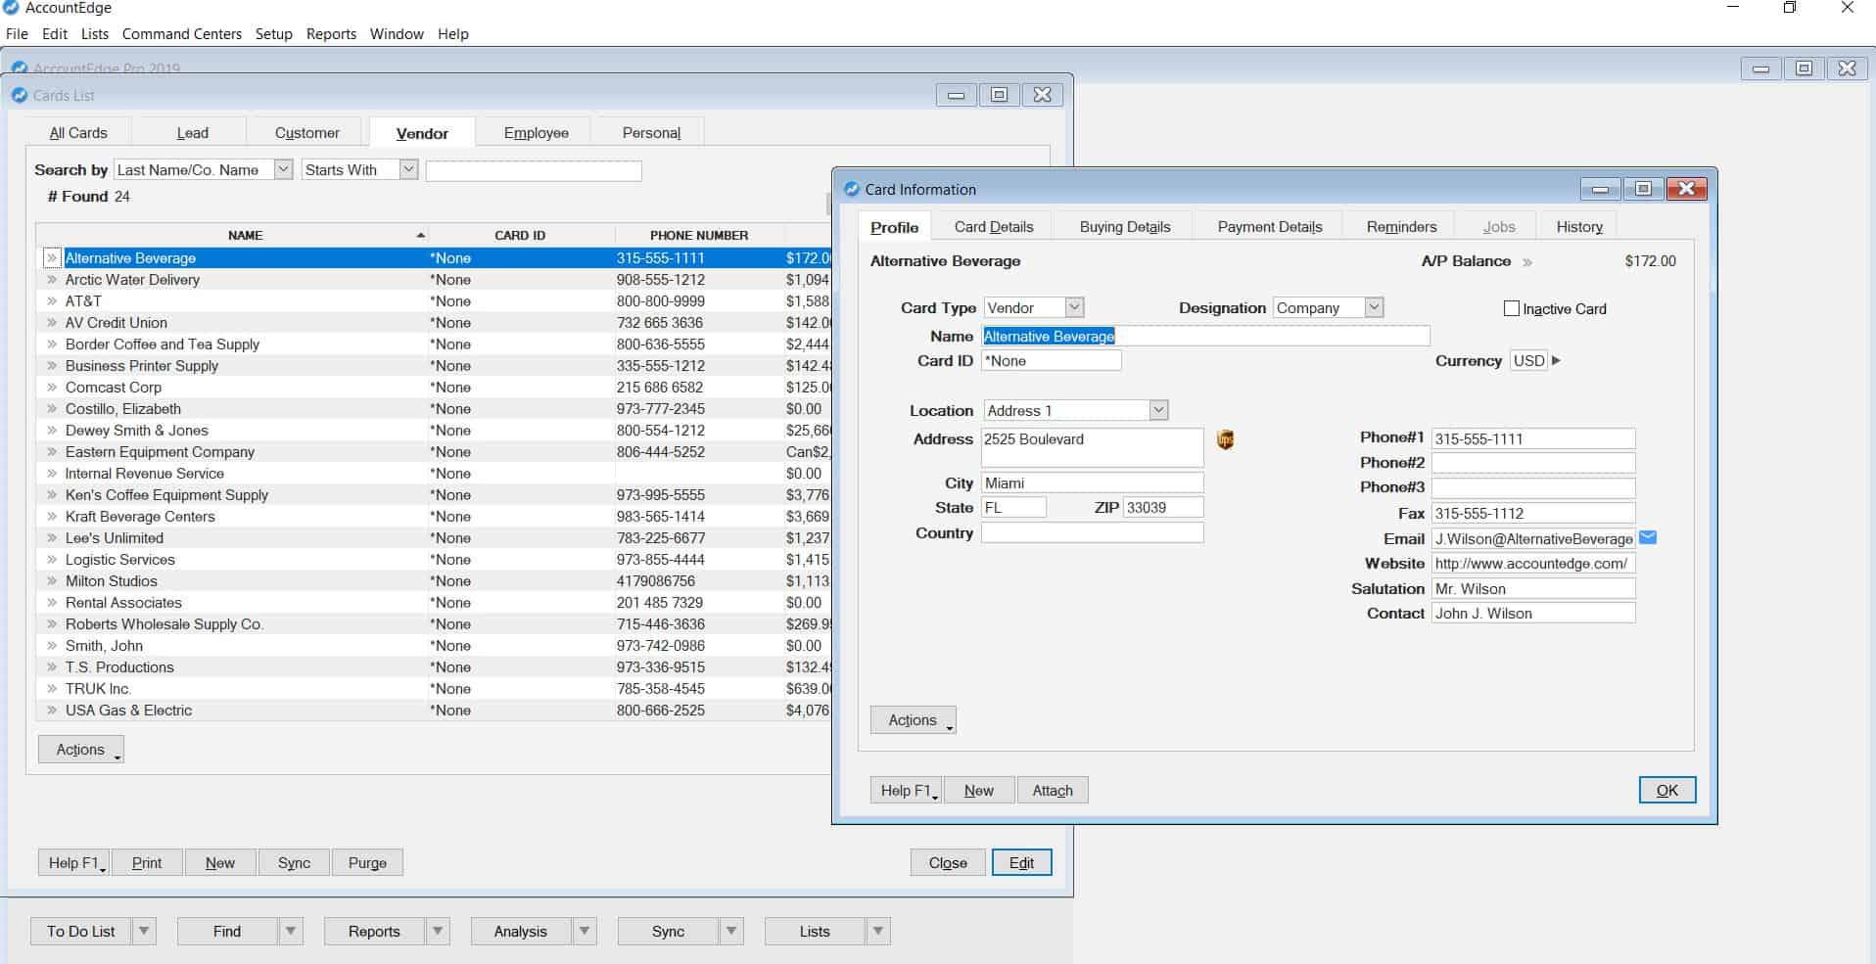Expand the Card Type dropdown
This screenshot has height=964, width=1876.
click(1074, 307)
